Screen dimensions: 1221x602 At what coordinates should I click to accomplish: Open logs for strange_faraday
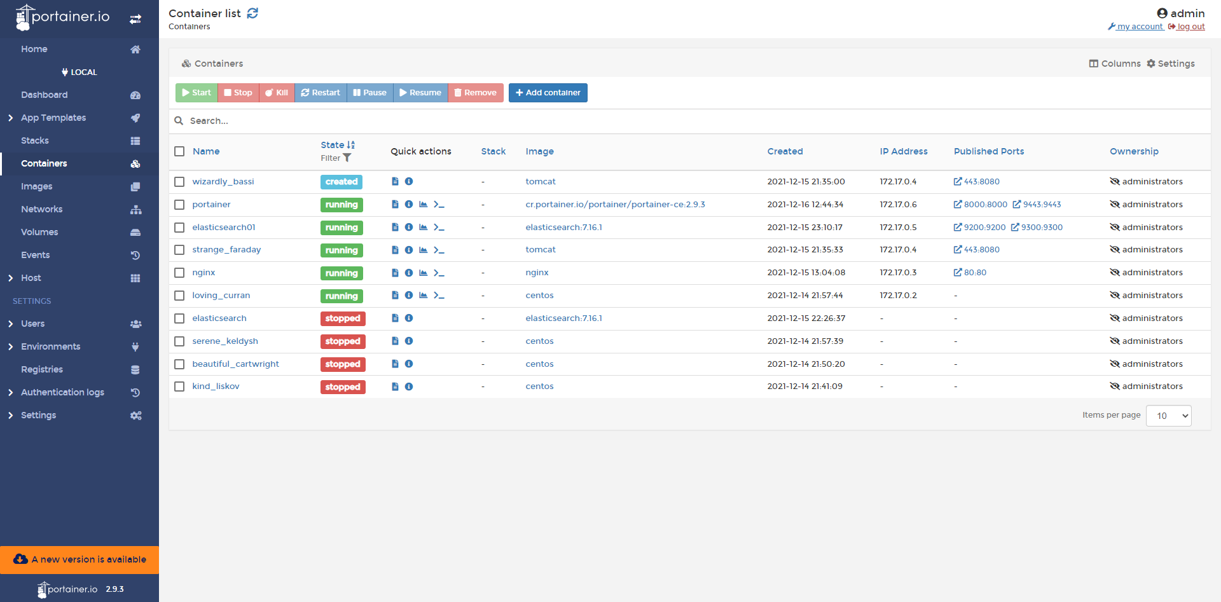395,250
